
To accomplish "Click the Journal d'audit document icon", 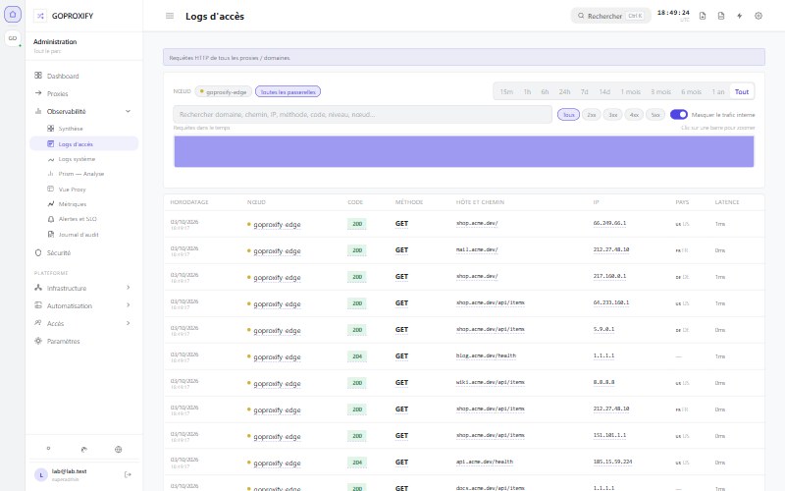I will (51, 234).
